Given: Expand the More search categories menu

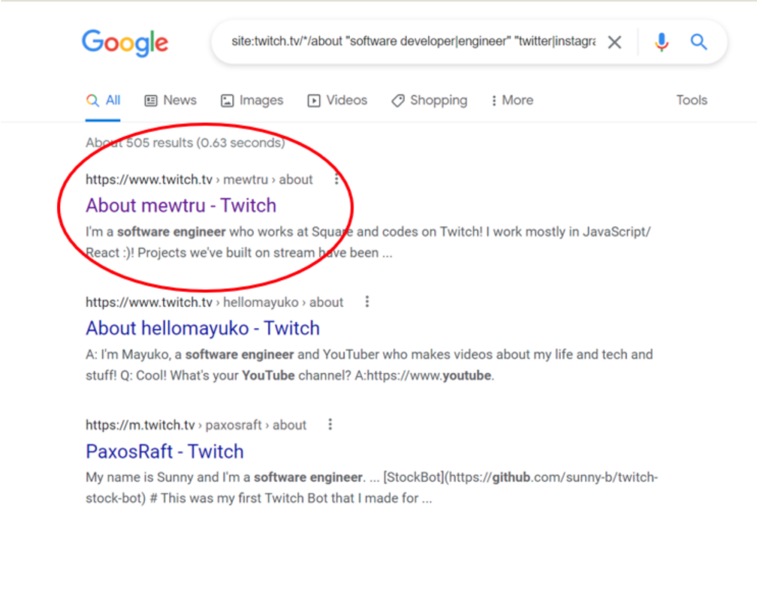Looking at the screenshot, I should (x=512, y=100).
